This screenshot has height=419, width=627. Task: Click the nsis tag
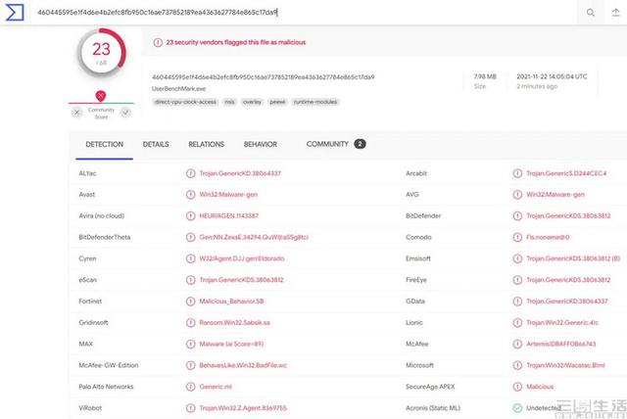coord(229,102)
